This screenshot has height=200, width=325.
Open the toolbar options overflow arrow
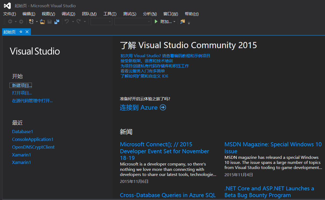point(189,23)
